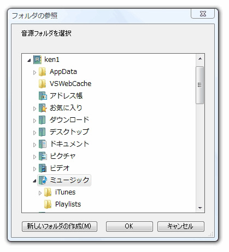
Task: Click the AppData folder icon
Action: 42,72
